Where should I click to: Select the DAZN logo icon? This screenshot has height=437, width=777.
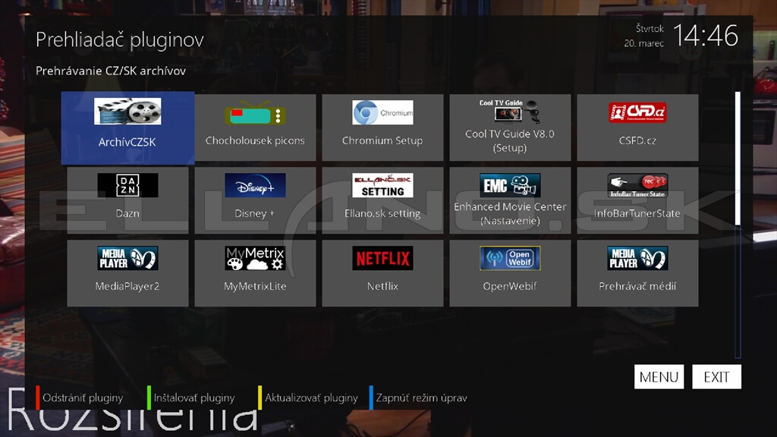click(127, 185)
